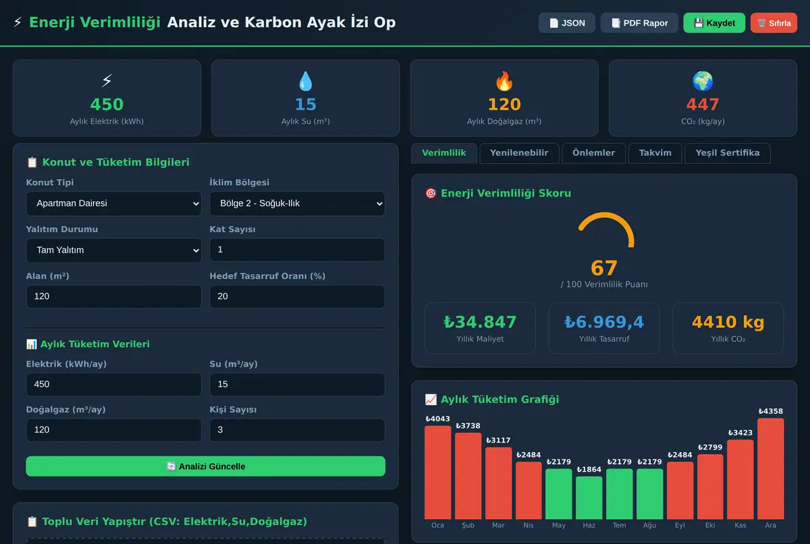Click the Kas bar showing ₺3423

[x=740, y=479]
